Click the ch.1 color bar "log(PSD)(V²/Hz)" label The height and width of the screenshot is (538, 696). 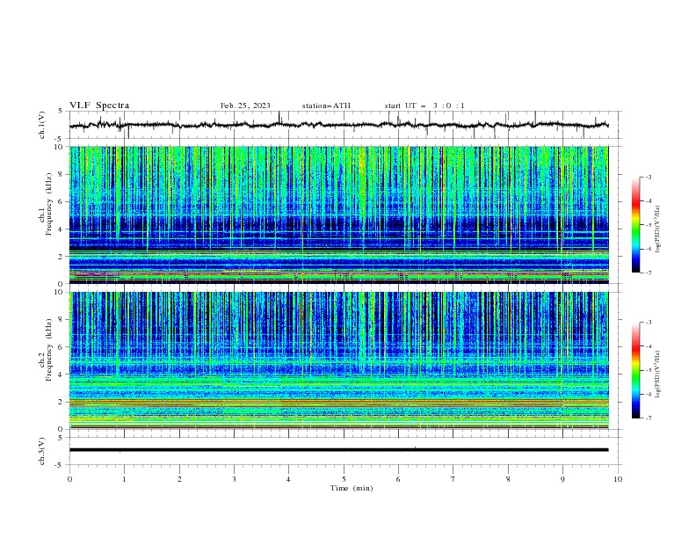click(x=657, y=229)
